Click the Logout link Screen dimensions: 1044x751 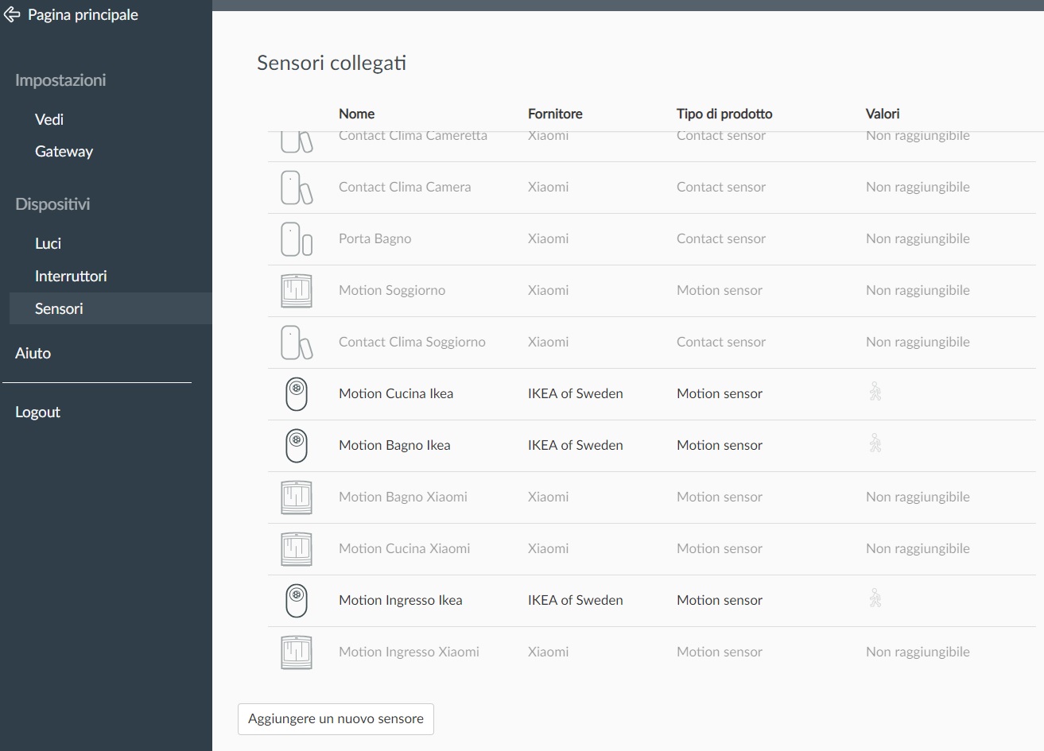[x=37, y=412]
